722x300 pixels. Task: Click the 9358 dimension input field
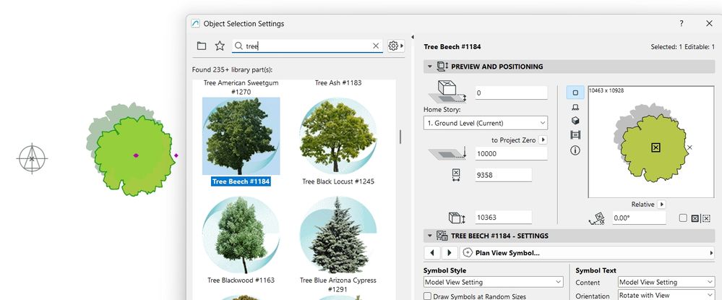click(x=503, y=175)
